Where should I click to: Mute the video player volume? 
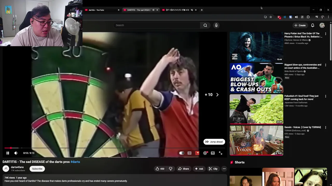16,153
